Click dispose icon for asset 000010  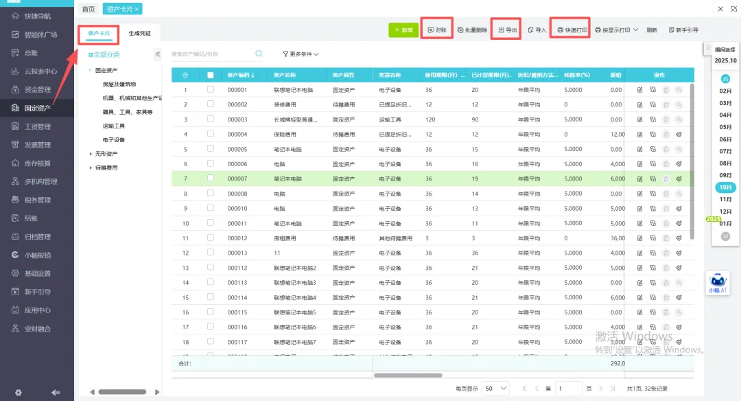pos(679,209)
